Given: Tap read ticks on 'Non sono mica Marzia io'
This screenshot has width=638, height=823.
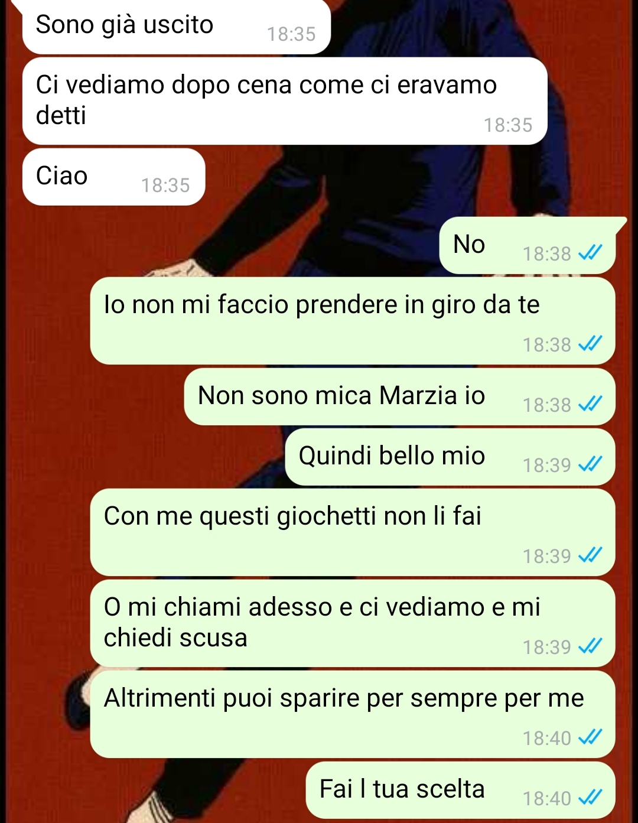Looking at the screenshot, I should click(590, 404).
